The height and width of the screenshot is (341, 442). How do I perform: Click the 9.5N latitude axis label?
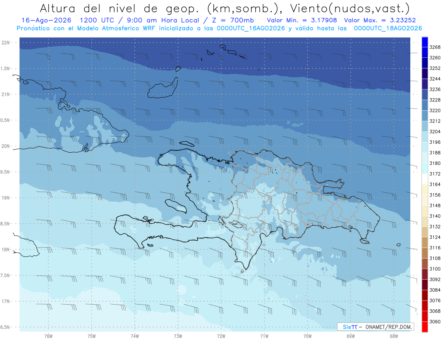coord(6,172)
